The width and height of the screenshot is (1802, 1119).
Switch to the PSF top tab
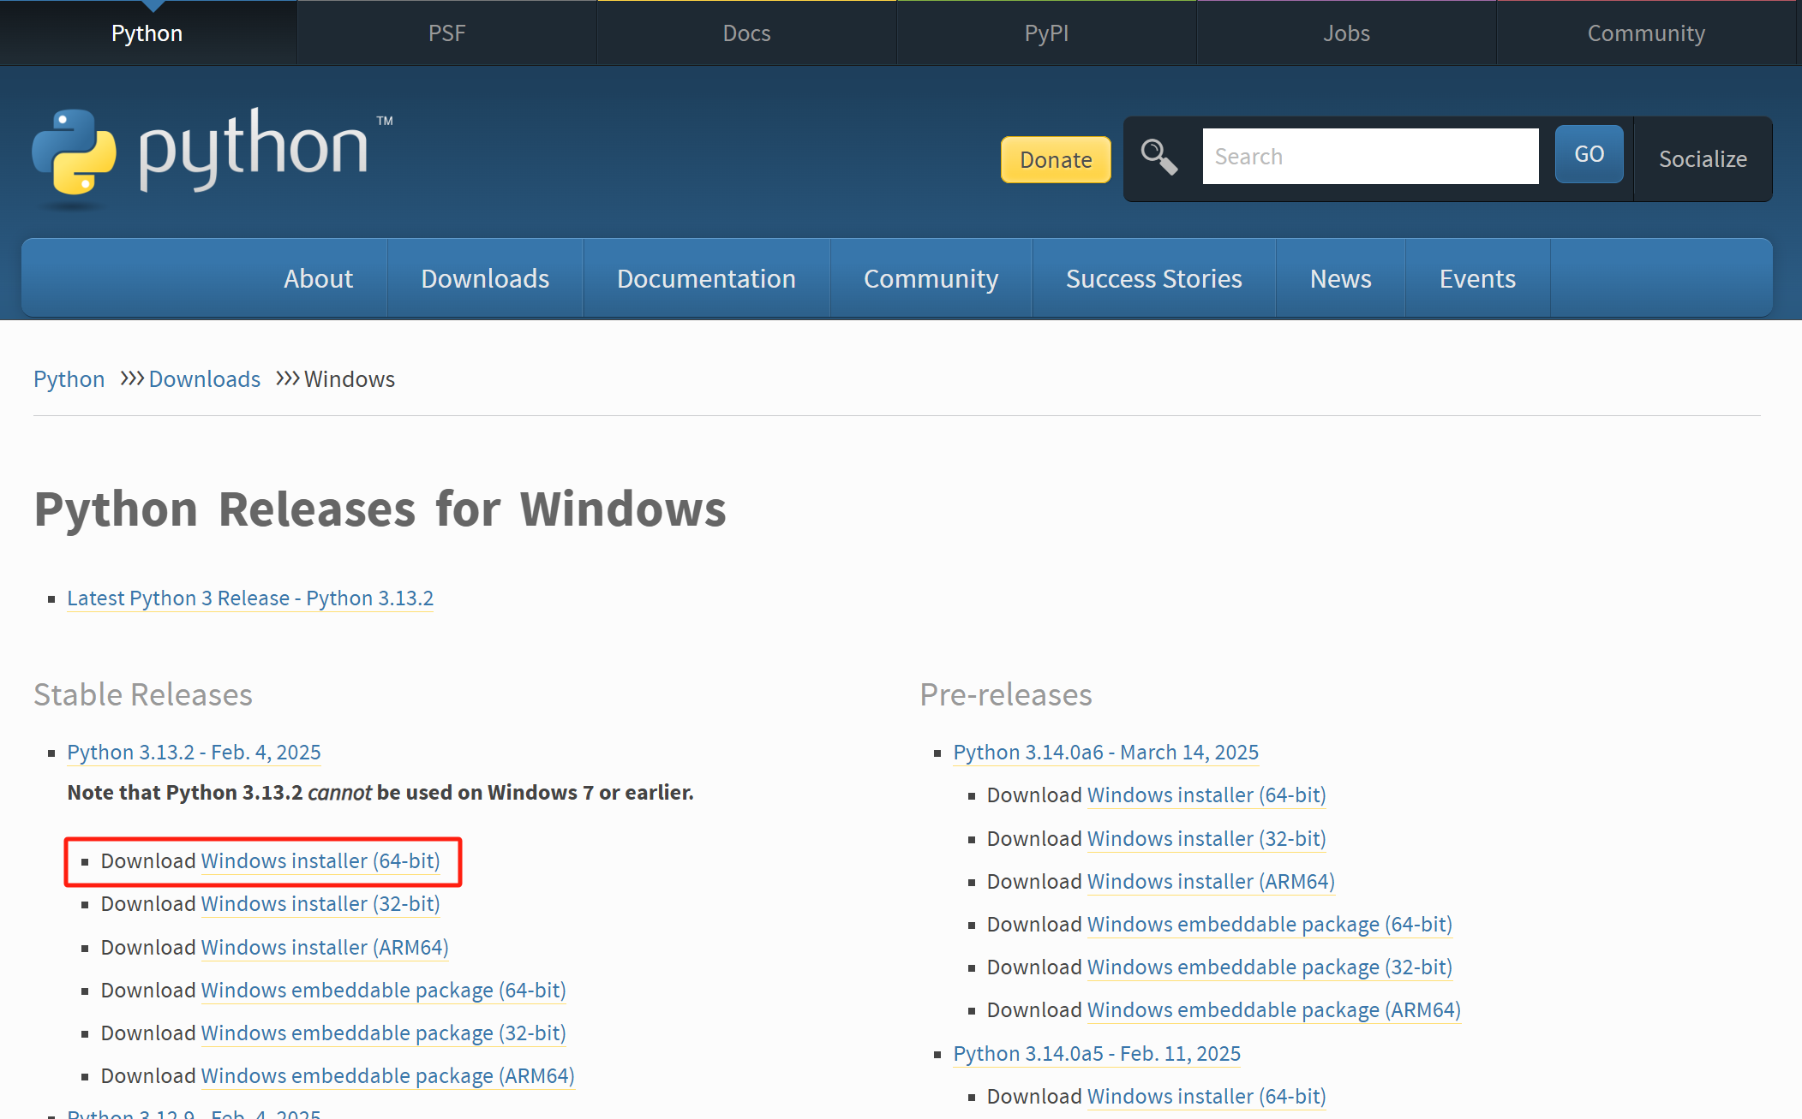(x=446, y=33)
